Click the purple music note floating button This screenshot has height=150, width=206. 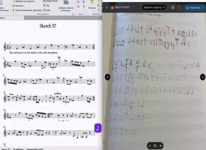tap(98, 128)
